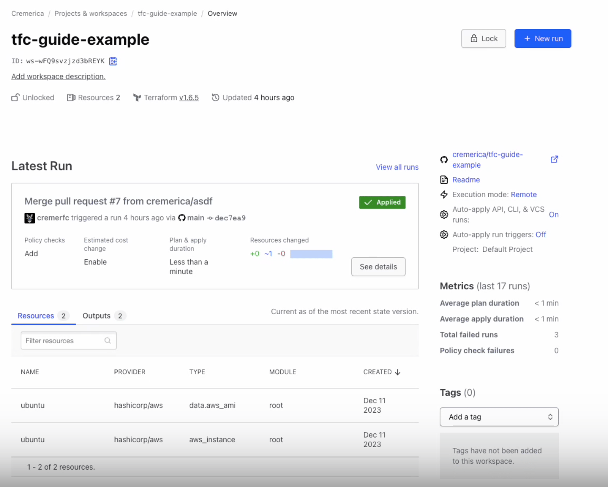Image resolution: width=608 pixels, height=487 pixels.
Task: Click View all runs link
Action: (x=397, y=167)
